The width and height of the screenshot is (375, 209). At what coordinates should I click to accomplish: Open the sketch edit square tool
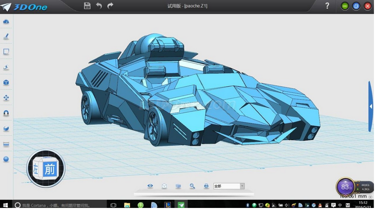pos(6,52)
